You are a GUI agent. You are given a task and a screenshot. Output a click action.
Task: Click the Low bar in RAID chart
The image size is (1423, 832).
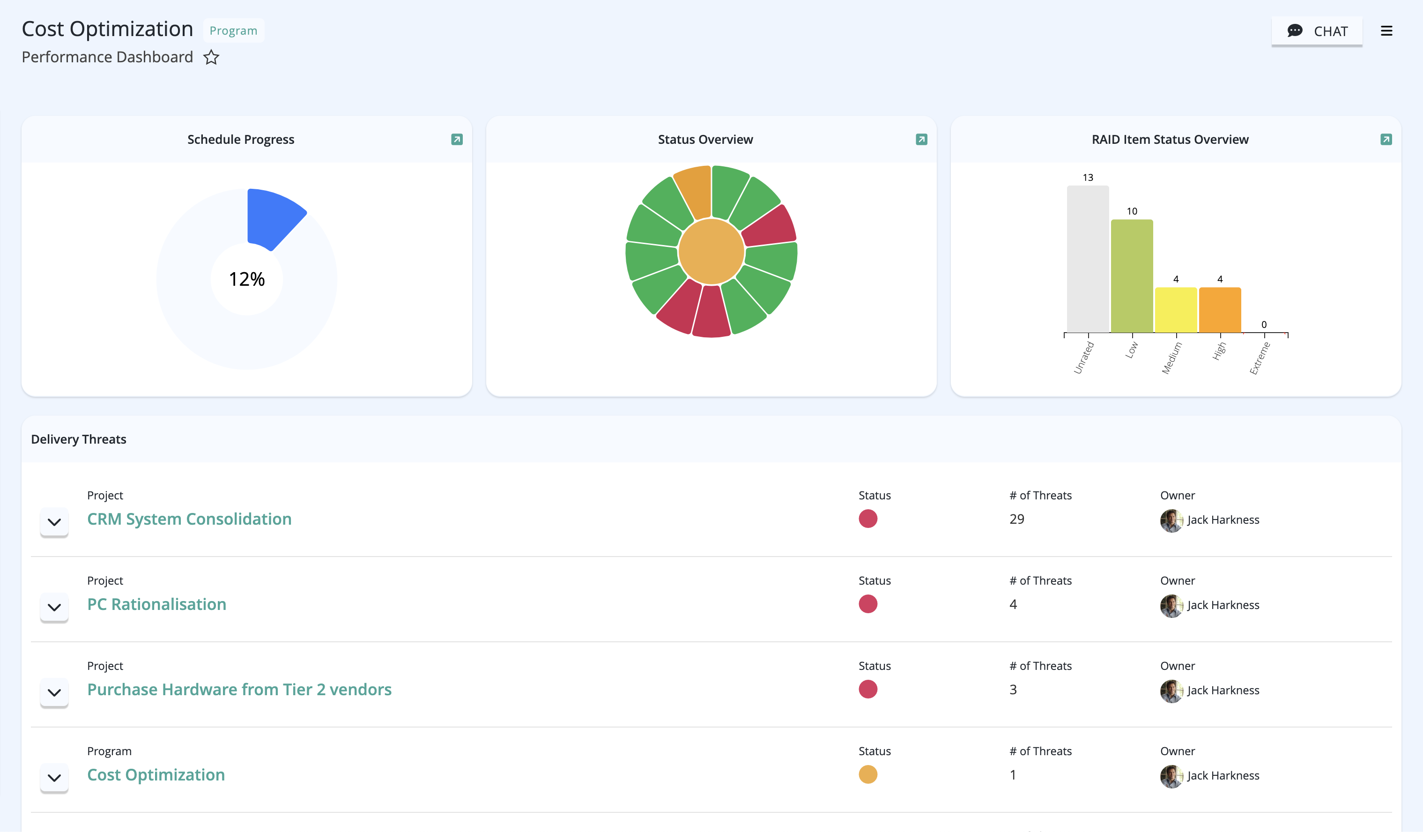(x=1132, y=276)
